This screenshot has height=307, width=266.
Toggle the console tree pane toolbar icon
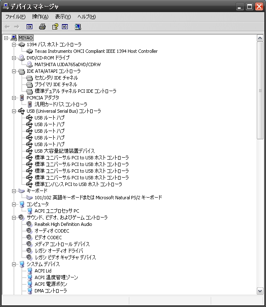tap(30, 27)
